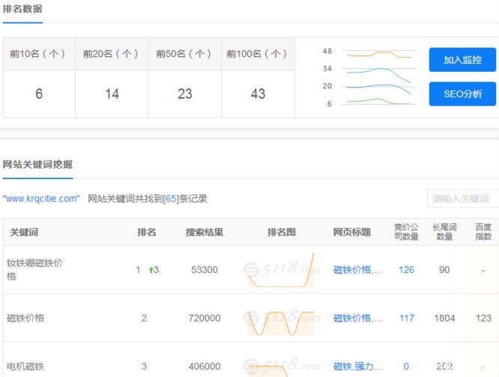499x377 pixels.
Task: Click the green up-arrow rank change icon
Action: [x=152, y=270]
